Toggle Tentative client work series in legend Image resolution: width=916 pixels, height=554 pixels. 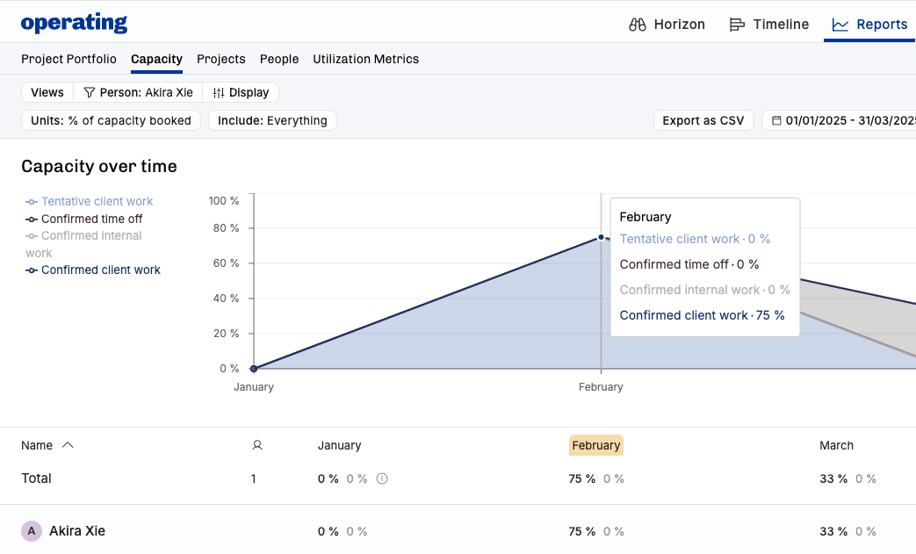coord(97,202)
